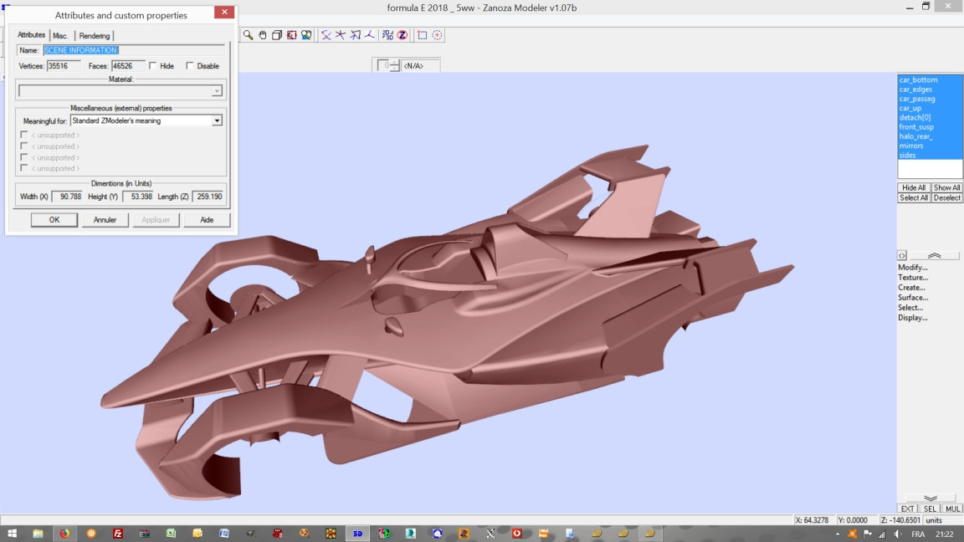Click the Hide All button
964x542 pixels.
pos(913,188)
